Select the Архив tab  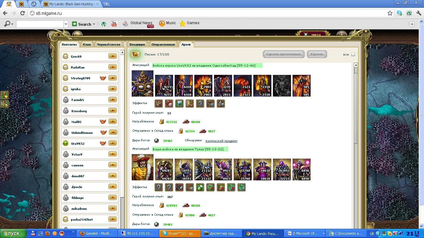pyautogui.click(x=186, y=44)
